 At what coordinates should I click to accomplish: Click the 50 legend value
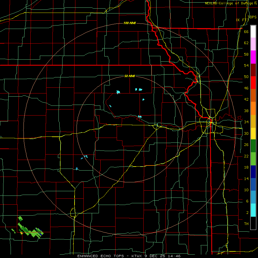pyautogui.click(x=246, y=77)
